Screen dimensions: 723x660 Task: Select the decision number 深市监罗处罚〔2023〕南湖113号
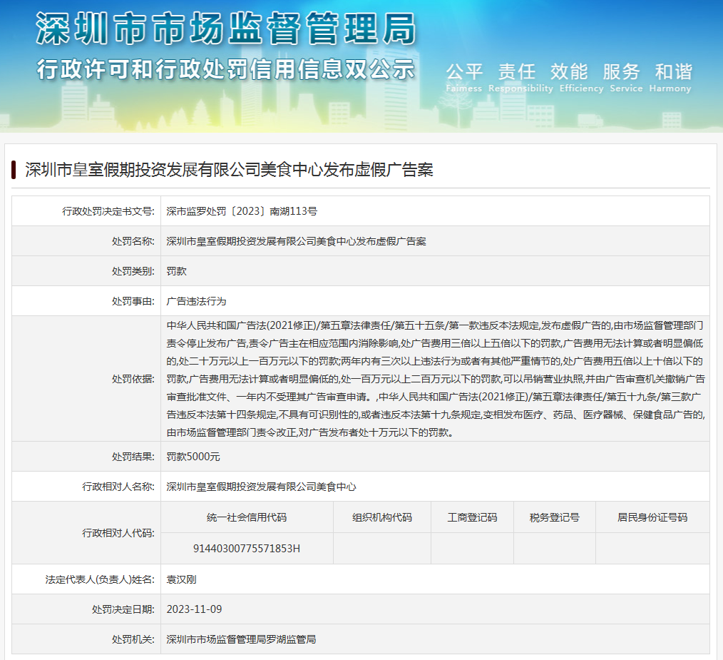point(242,211)
